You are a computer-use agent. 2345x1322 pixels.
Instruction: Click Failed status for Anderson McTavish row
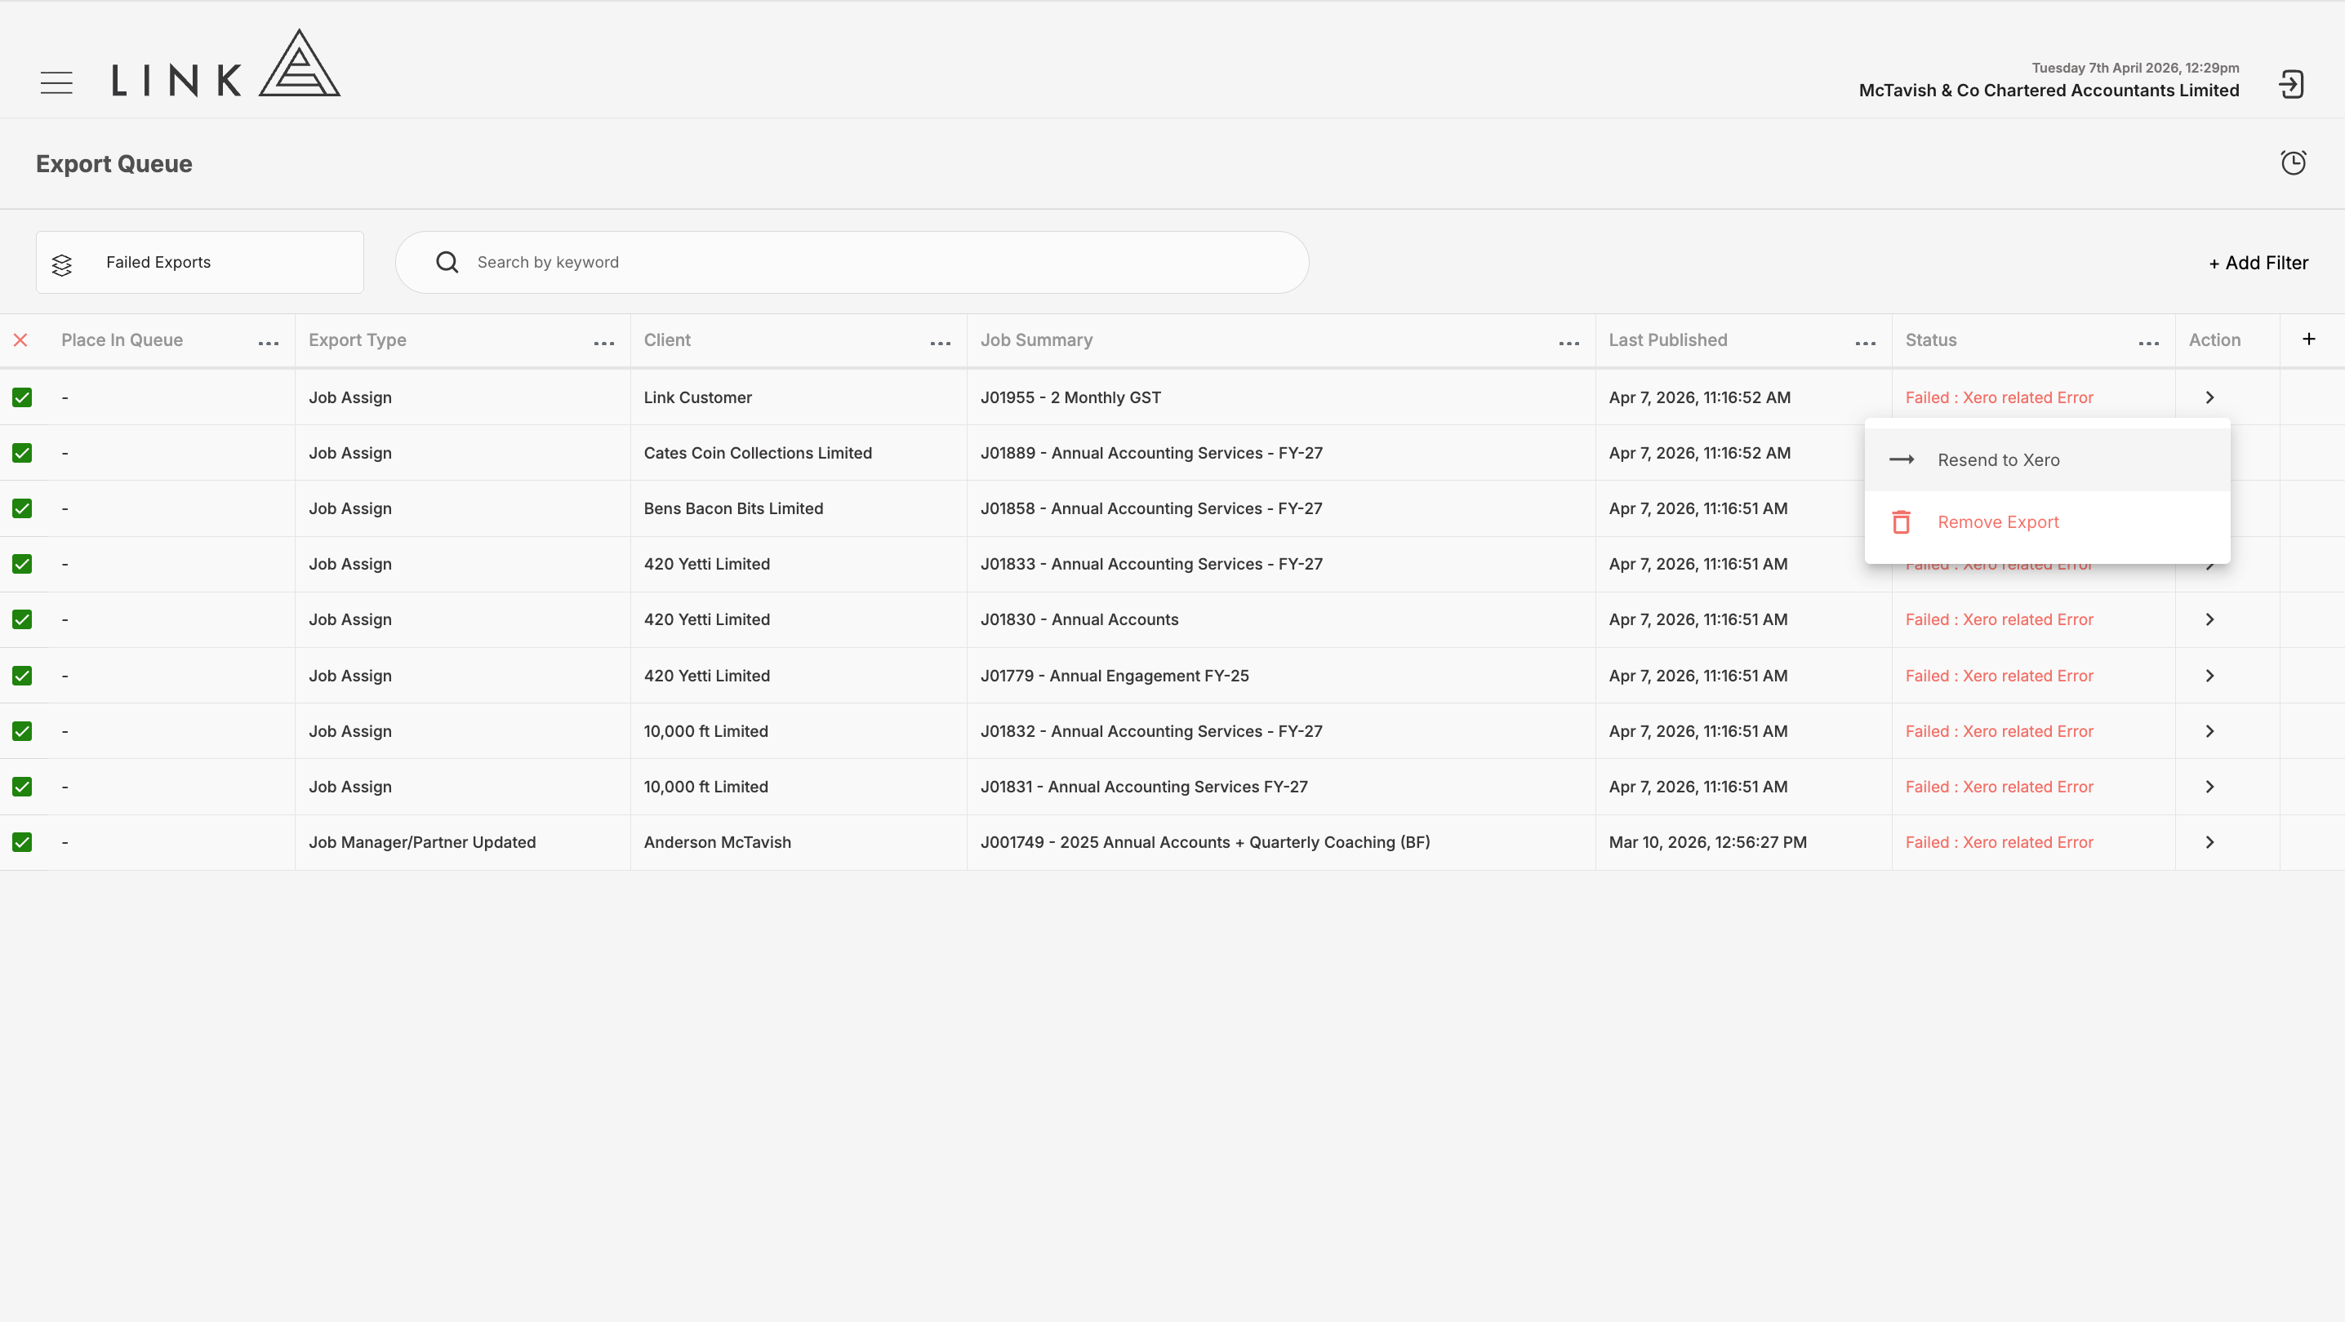pyautogui.click(x=1999, y=842)
